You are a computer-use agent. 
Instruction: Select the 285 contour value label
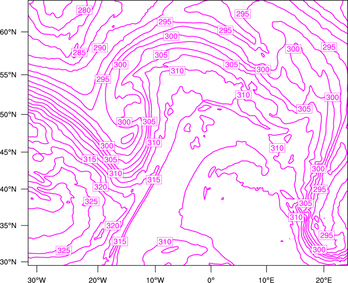point(79,53)
